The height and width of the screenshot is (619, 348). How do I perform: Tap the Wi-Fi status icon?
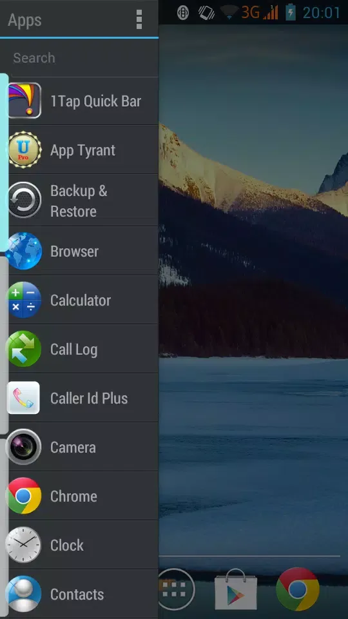point(230,13)
